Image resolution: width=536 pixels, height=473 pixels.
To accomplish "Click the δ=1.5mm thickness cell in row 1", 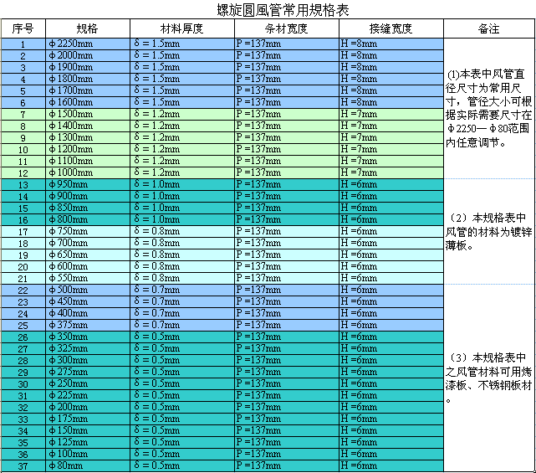I will coord(181,44).
